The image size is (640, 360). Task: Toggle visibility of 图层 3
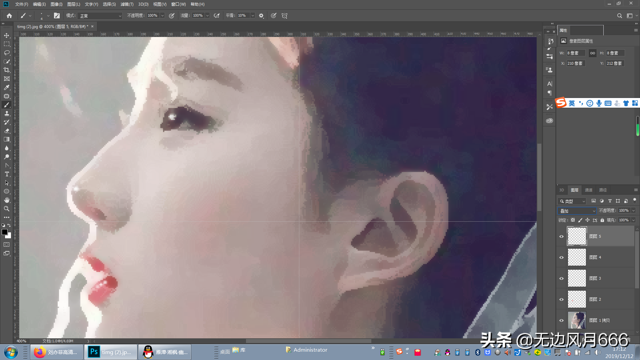coord(561,278)
